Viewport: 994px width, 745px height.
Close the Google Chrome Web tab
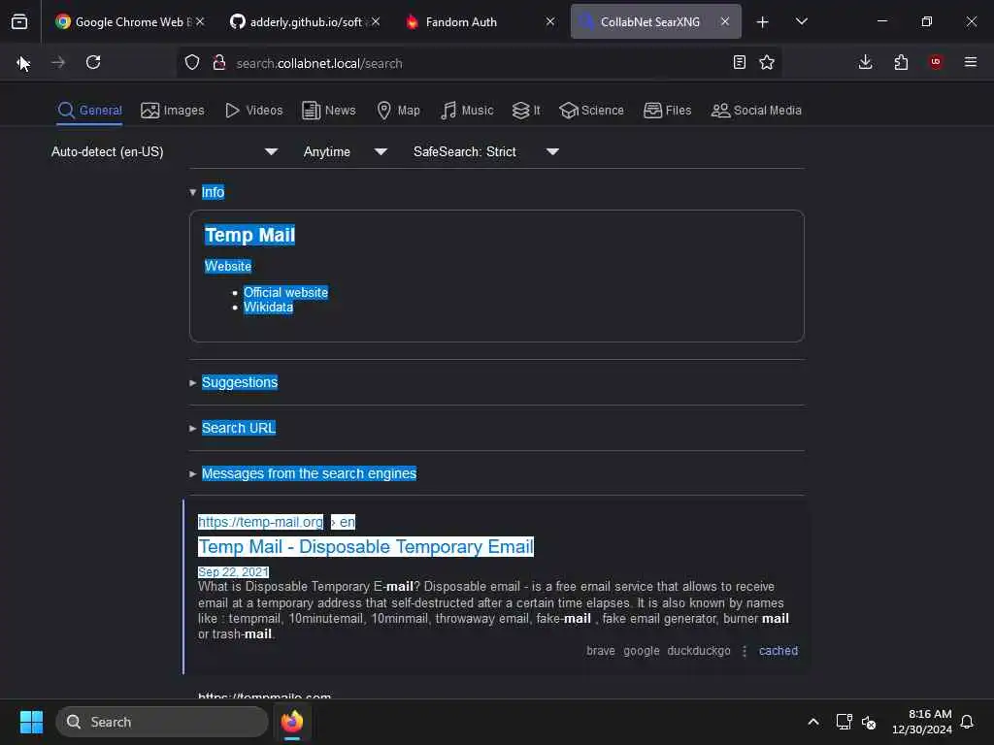point(200,21)
